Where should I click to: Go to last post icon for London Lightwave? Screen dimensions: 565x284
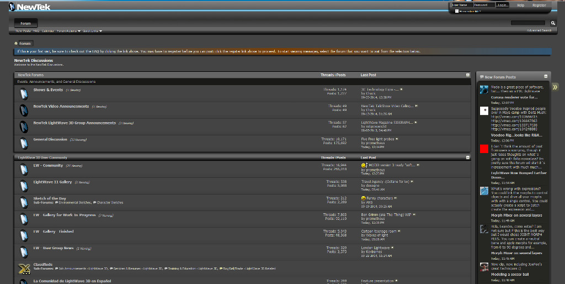392,248
